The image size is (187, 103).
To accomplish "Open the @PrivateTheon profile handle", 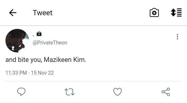I will [x=50, y=43].
